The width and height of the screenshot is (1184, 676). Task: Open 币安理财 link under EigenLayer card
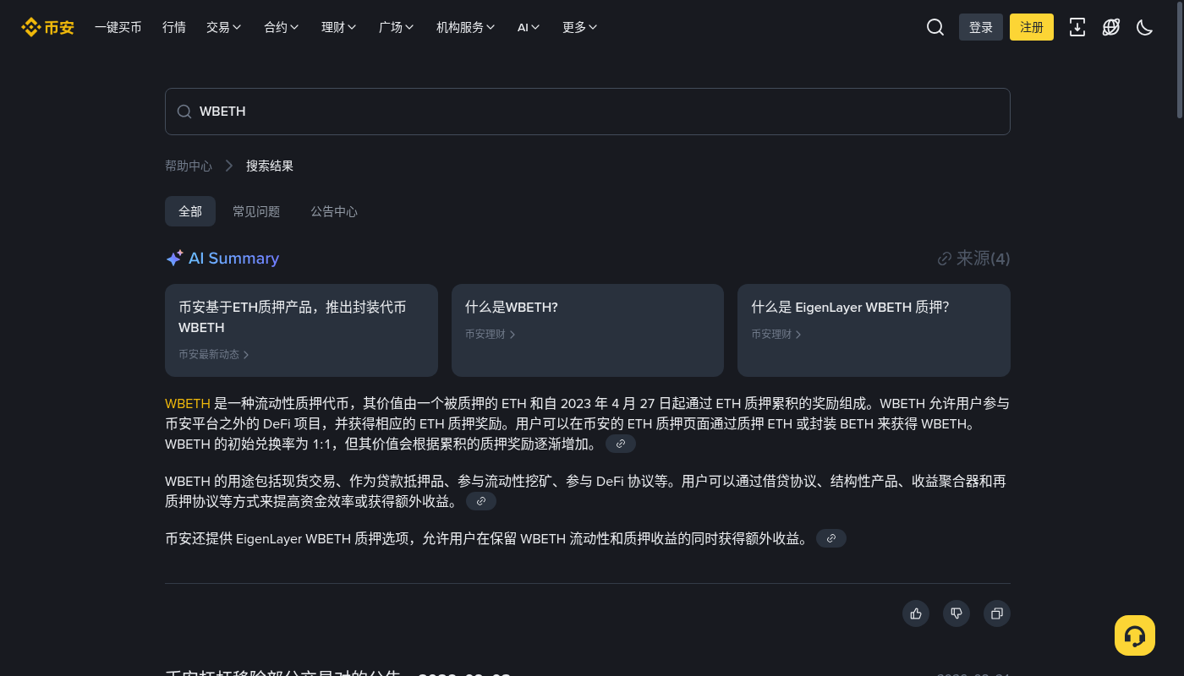click(x=776, y=335)
